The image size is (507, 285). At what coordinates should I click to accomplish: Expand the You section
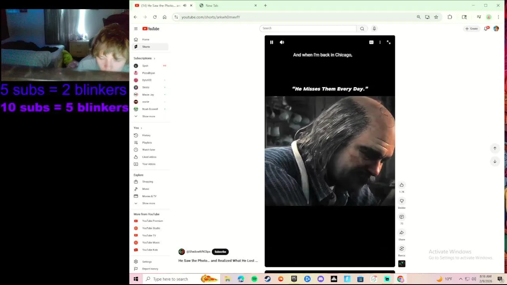coord(138,128)
